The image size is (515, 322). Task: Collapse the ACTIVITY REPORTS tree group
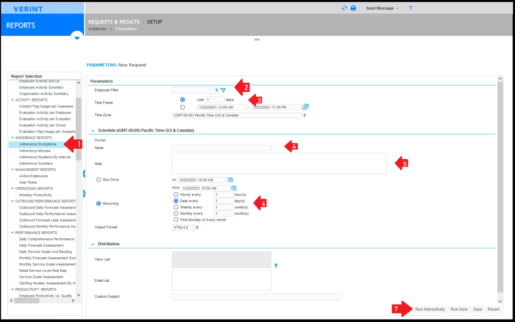coord(12,100)
